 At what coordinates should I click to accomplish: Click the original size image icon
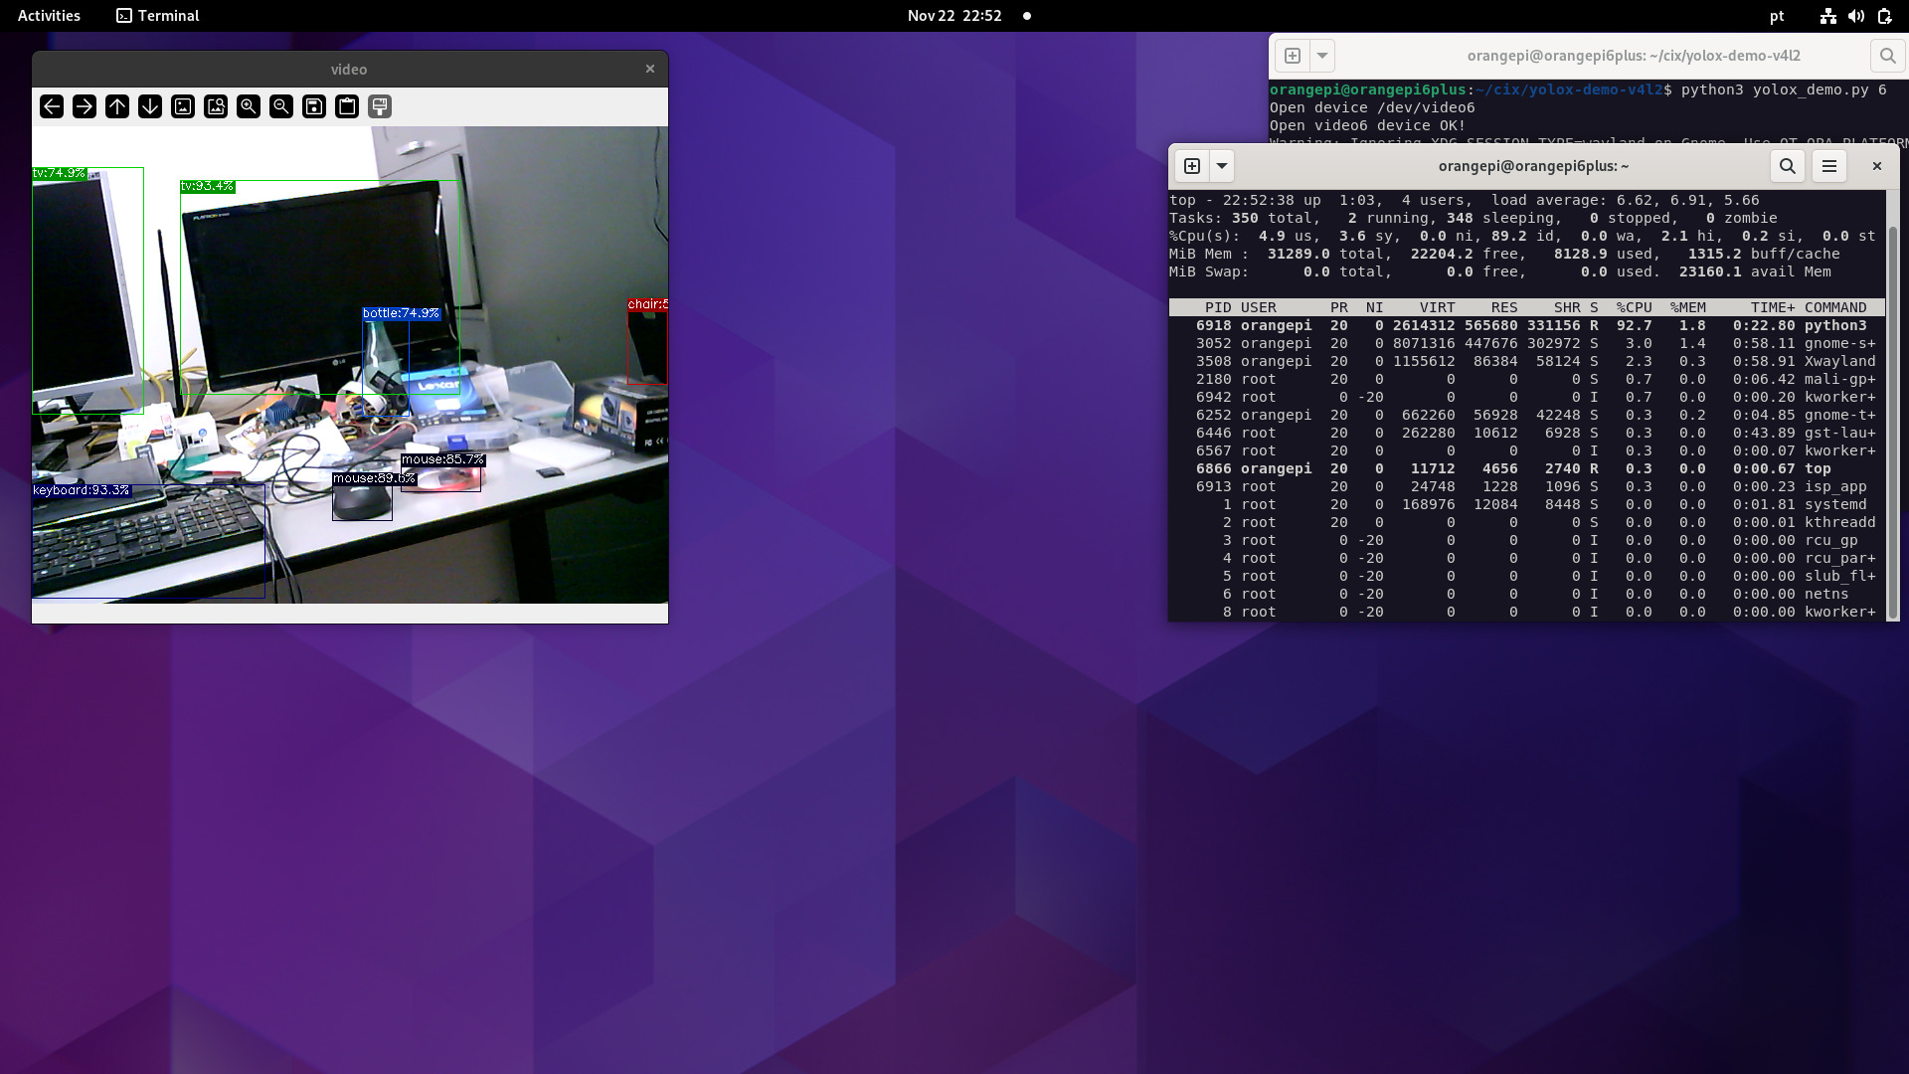point(183,106)
